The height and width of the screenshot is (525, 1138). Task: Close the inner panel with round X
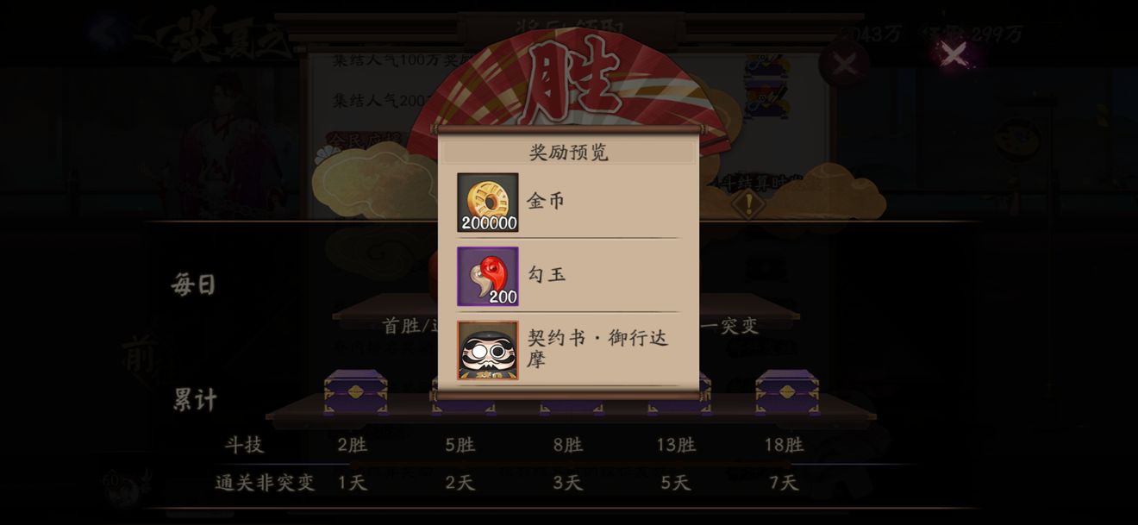[844, 64]
